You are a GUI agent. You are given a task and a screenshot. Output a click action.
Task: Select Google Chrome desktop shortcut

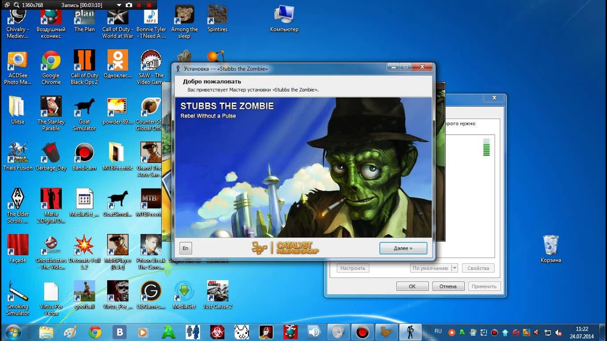tap(51, 68)
